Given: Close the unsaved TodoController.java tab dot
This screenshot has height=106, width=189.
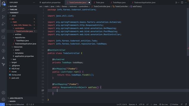Looking at the screenshot, I should click(89, 3).
